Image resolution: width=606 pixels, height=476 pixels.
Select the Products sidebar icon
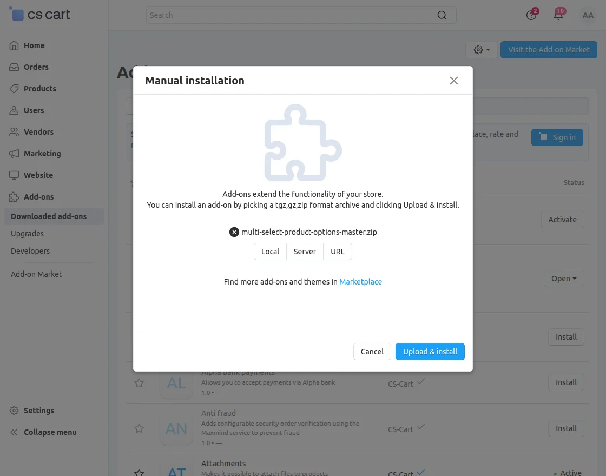(14, 89)
